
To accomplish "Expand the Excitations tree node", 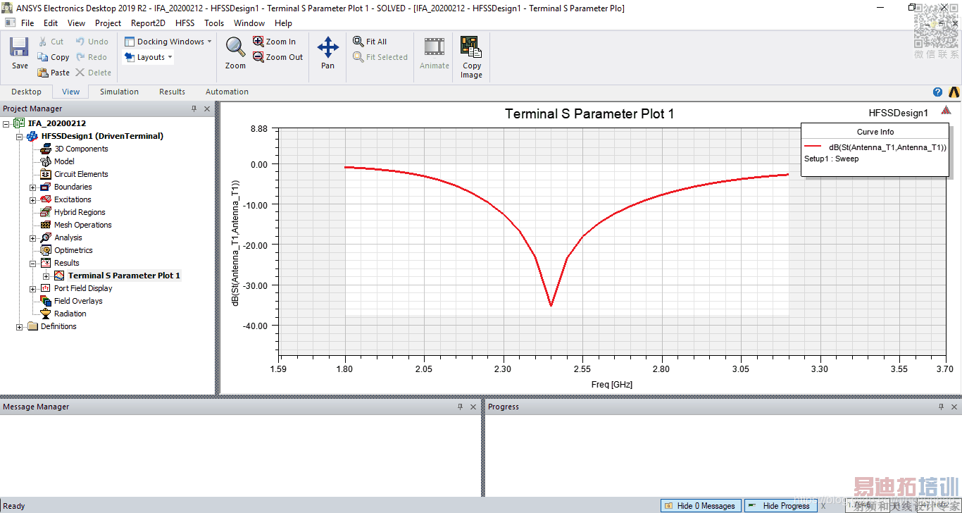I will tap(33, 199).
